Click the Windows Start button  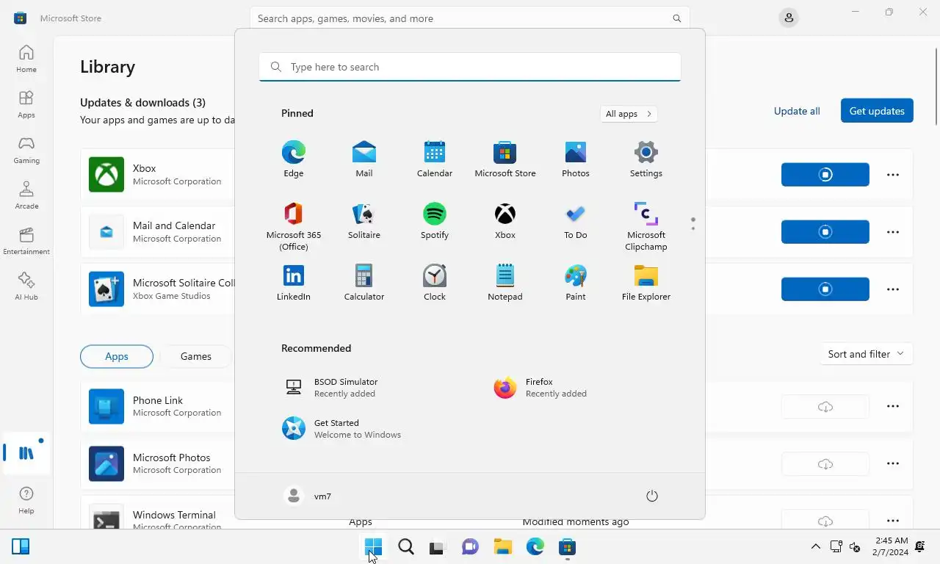[x=374, y=547]
